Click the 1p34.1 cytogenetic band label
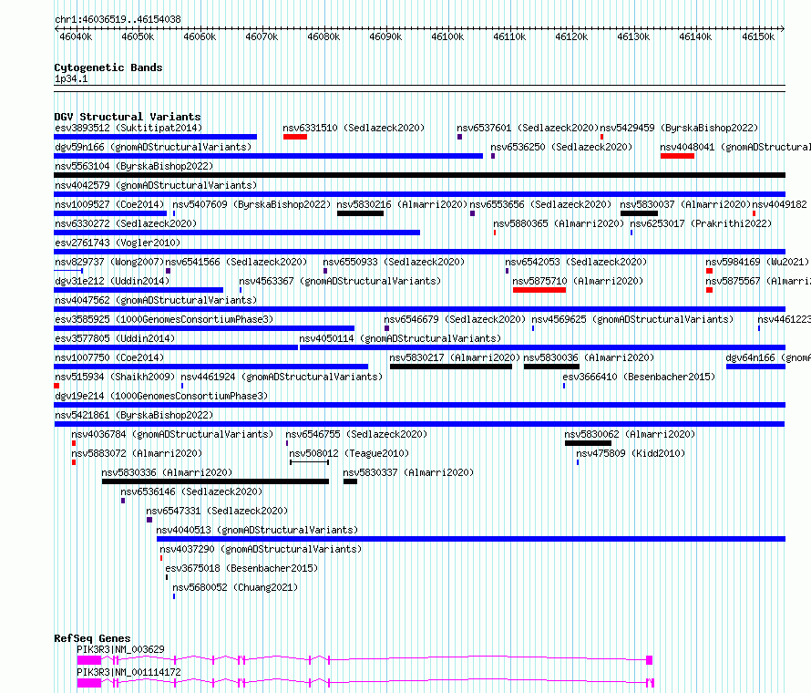The image size is (811, 693). (71, 78)
